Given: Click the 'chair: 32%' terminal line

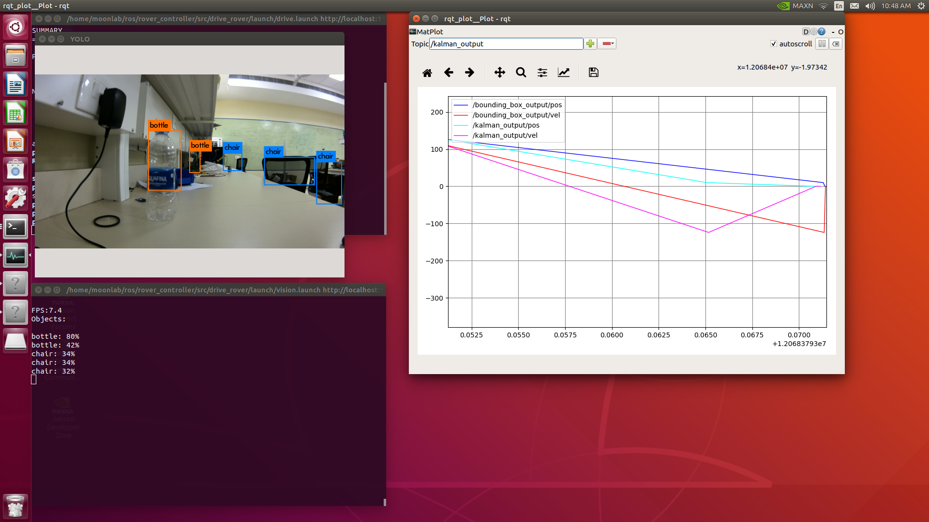Looking at the screenshot, I should [53, 371].
